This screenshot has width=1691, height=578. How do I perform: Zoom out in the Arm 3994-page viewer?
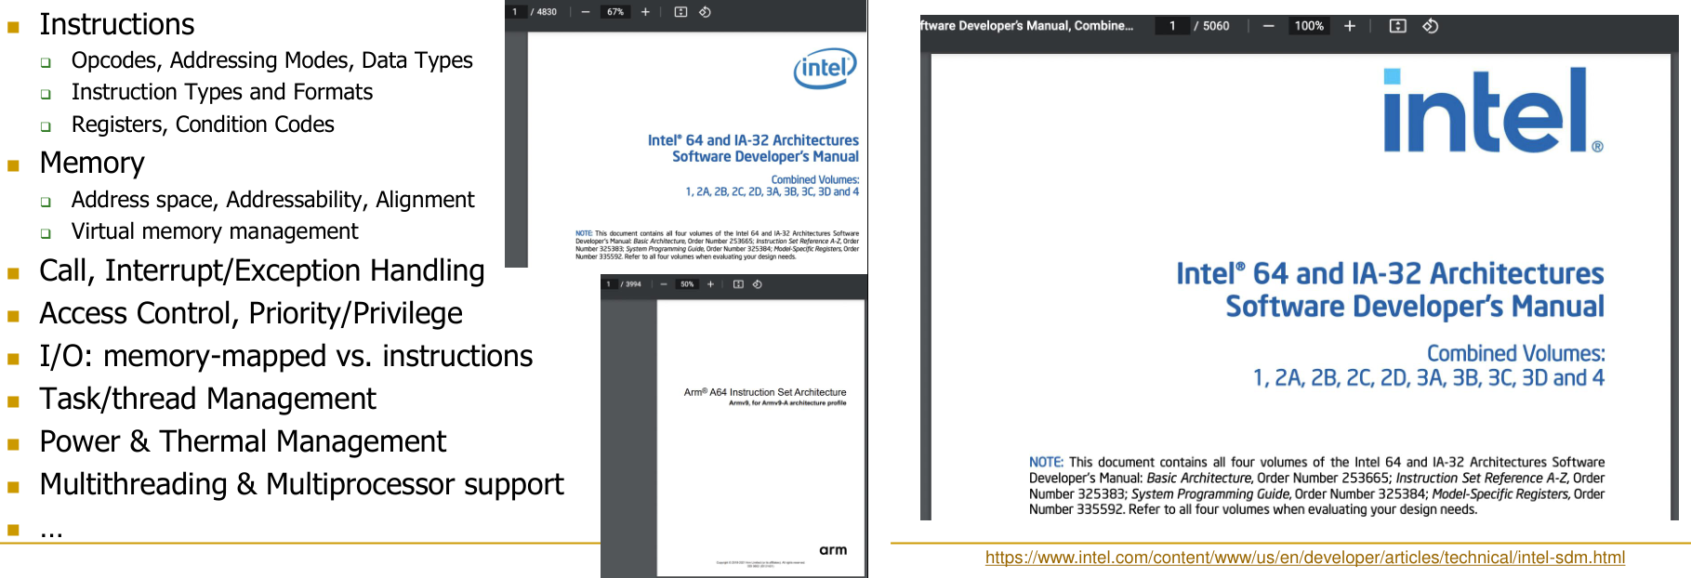coord(664,284)
